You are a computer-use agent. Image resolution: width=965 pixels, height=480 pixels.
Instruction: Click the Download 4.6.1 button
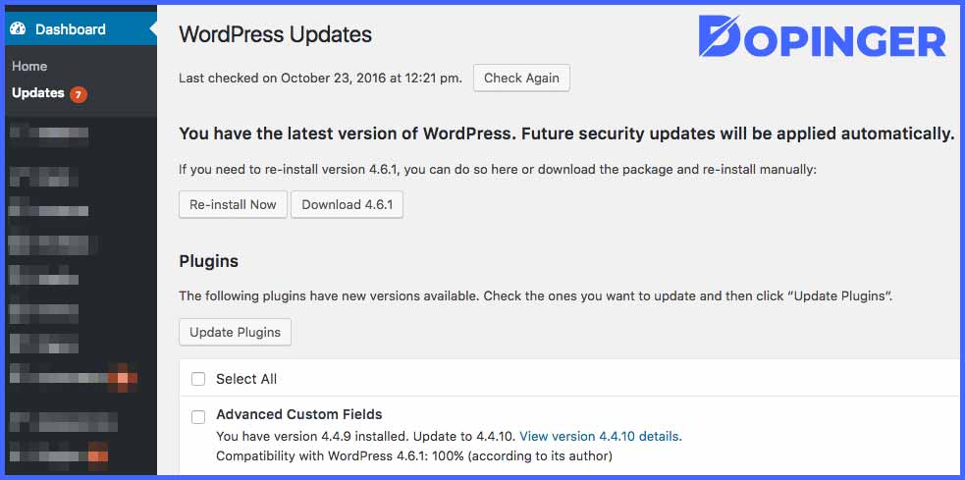348,205
